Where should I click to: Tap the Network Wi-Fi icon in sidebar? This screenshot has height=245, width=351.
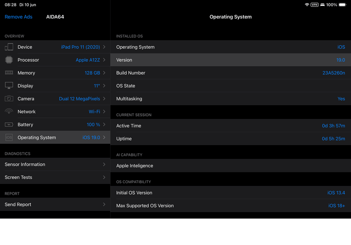pos(9,111)
